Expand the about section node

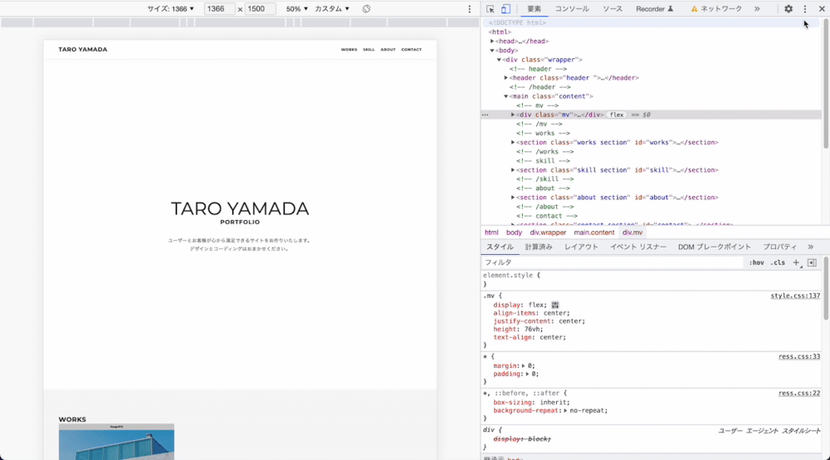coord(513,198)
